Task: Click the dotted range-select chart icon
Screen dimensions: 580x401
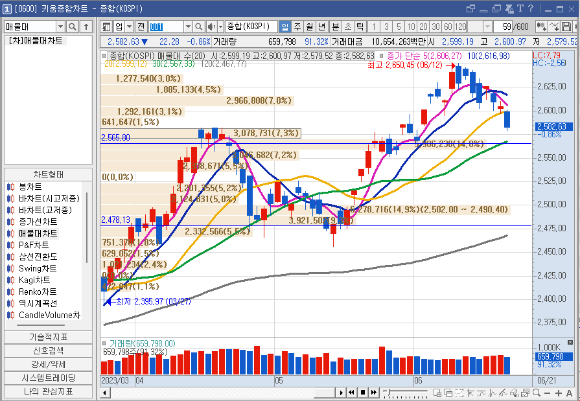Action: (459, 393)
